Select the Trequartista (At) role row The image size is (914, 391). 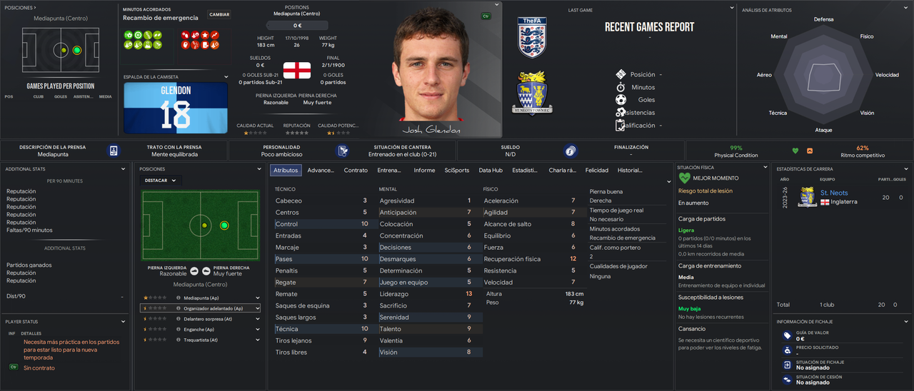coord(201,340)
